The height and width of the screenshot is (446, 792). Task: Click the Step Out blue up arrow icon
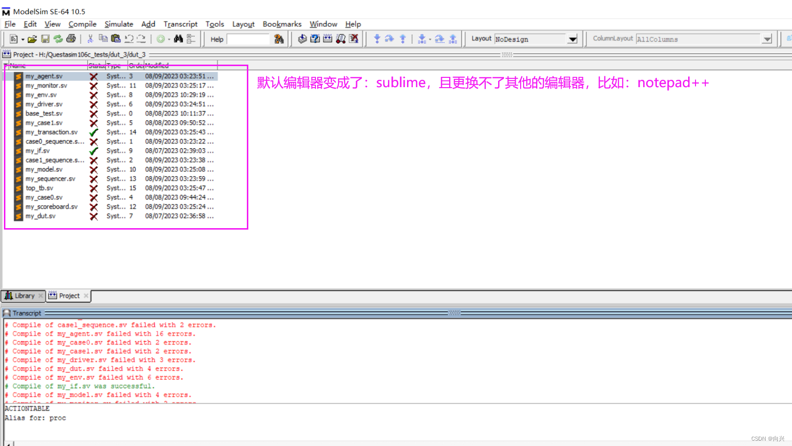click(x=403, y=39)
